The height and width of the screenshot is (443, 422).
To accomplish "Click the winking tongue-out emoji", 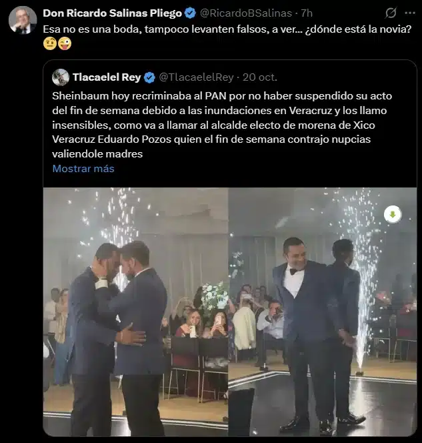I will (64, 44).
